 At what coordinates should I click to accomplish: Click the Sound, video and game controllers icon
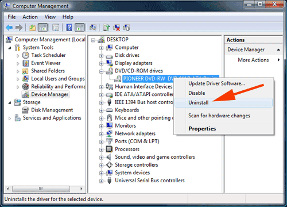click(x=108, y=157)
